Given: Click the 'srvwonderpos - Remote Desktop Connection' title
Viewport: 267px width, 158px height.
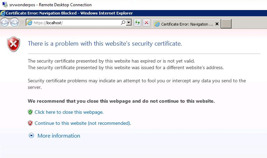Looking at the screenshot, I should coord(50,5).
